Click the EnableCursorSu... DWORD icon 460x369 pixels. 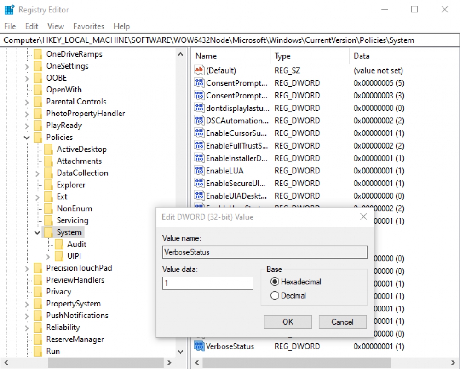click(199, 133)
